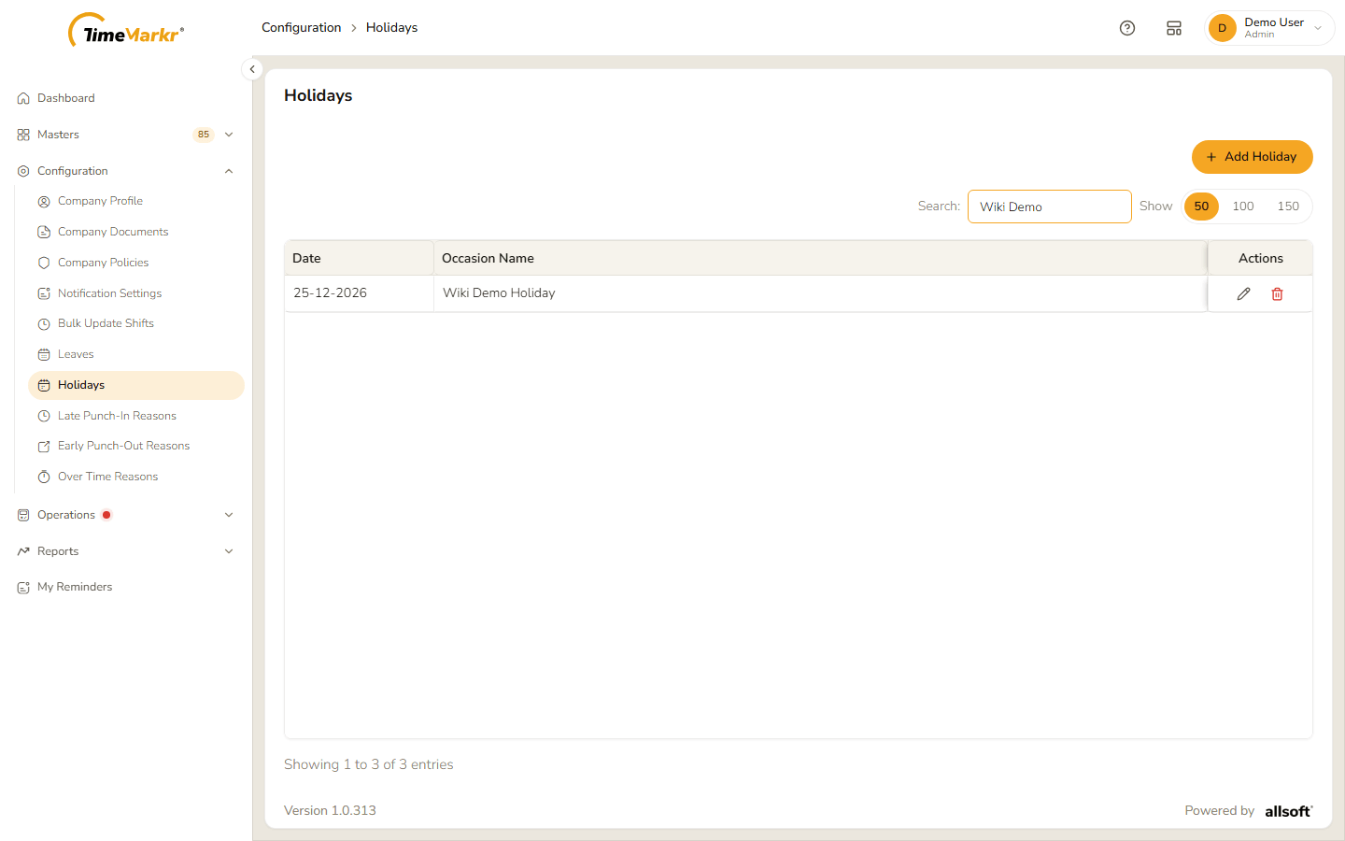Switch to 150 entries per page
Screen dimensions: 1345x841
pyautogui.click(x=1288, y=207)
